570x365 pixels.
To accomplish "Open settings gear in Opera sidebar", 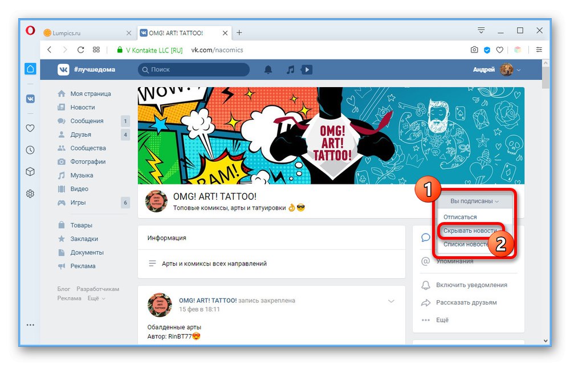I will 31,194.
